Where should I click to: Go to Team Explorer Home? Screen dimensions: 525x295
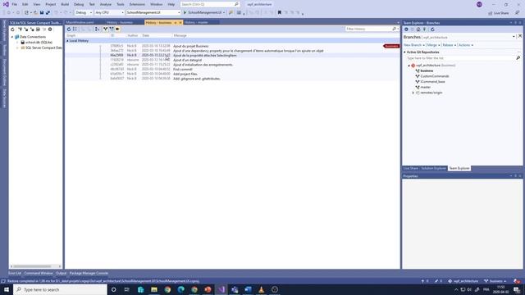pos(418,29)
